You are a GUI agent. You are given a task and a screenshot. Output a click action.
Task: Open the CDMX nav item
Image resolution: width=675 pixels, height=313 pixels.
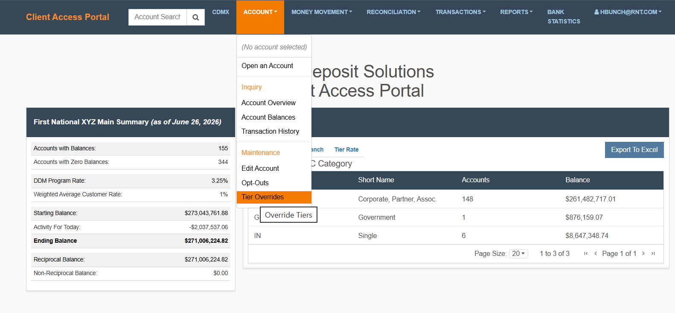(221, 12)
